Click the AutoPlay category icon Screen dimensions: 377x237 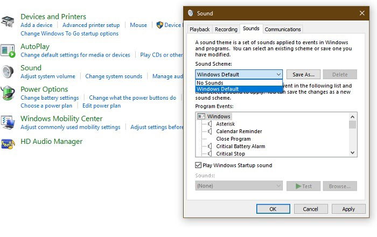click(8, 51)
